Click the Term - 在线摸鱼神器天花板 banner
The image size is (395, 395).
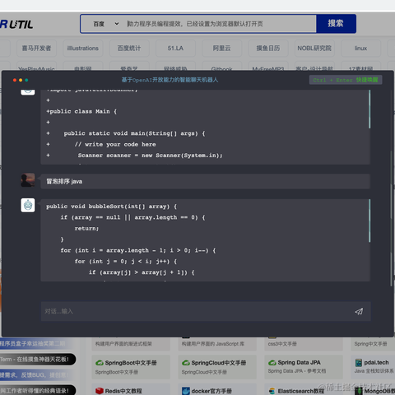pos(37,360)
